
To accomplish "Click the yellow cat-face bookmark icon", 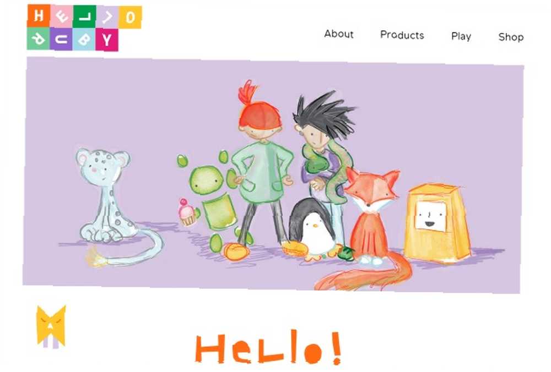I will 51,326.
